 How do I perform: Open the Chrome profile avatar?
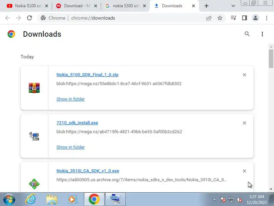pos(255,18)
